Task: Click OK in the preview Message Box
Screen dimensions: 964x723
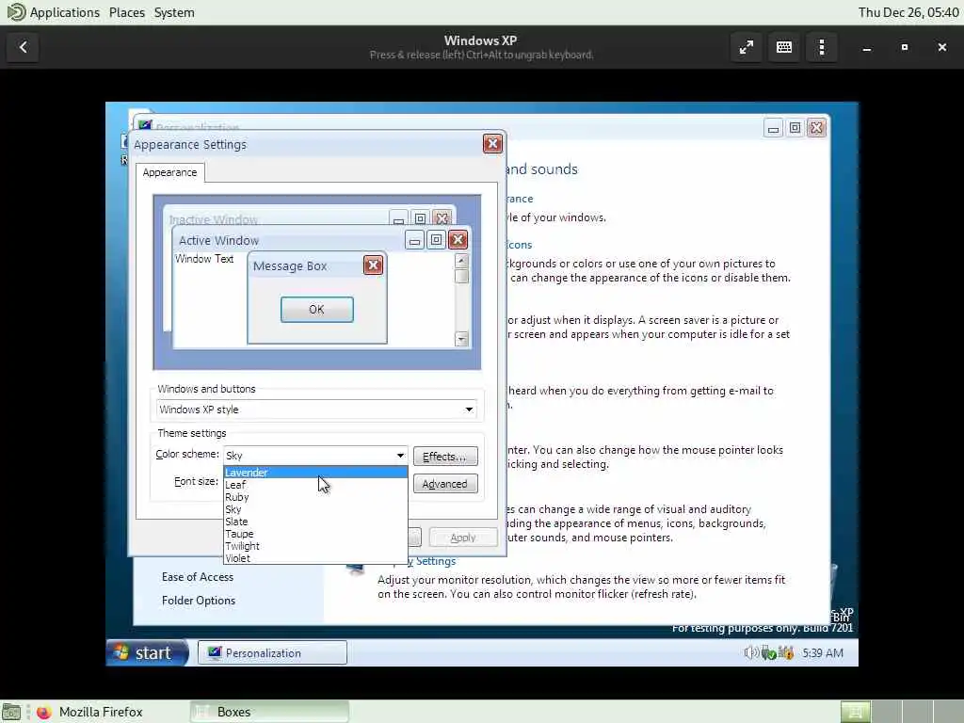Action: [x=316, y=309]
